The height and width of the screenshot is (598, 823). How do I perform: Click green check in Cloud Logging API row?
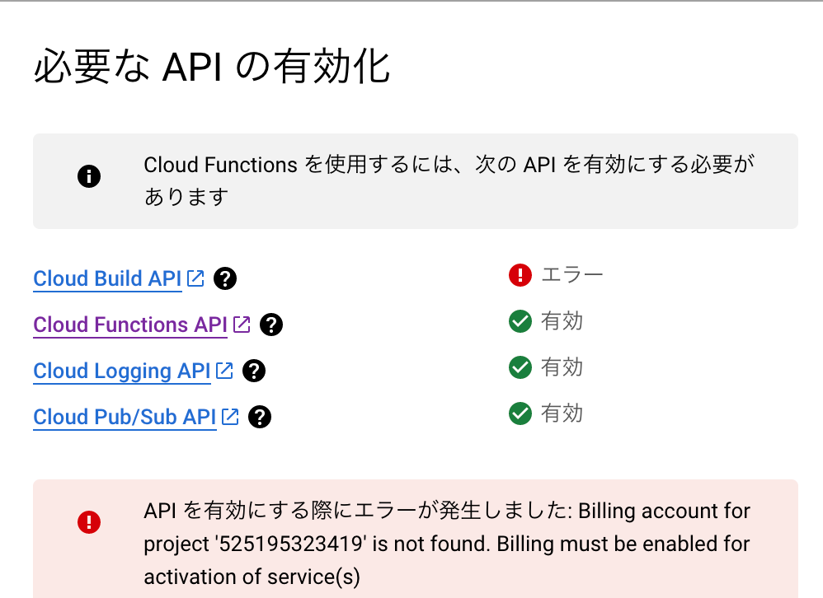coord(520,367)
